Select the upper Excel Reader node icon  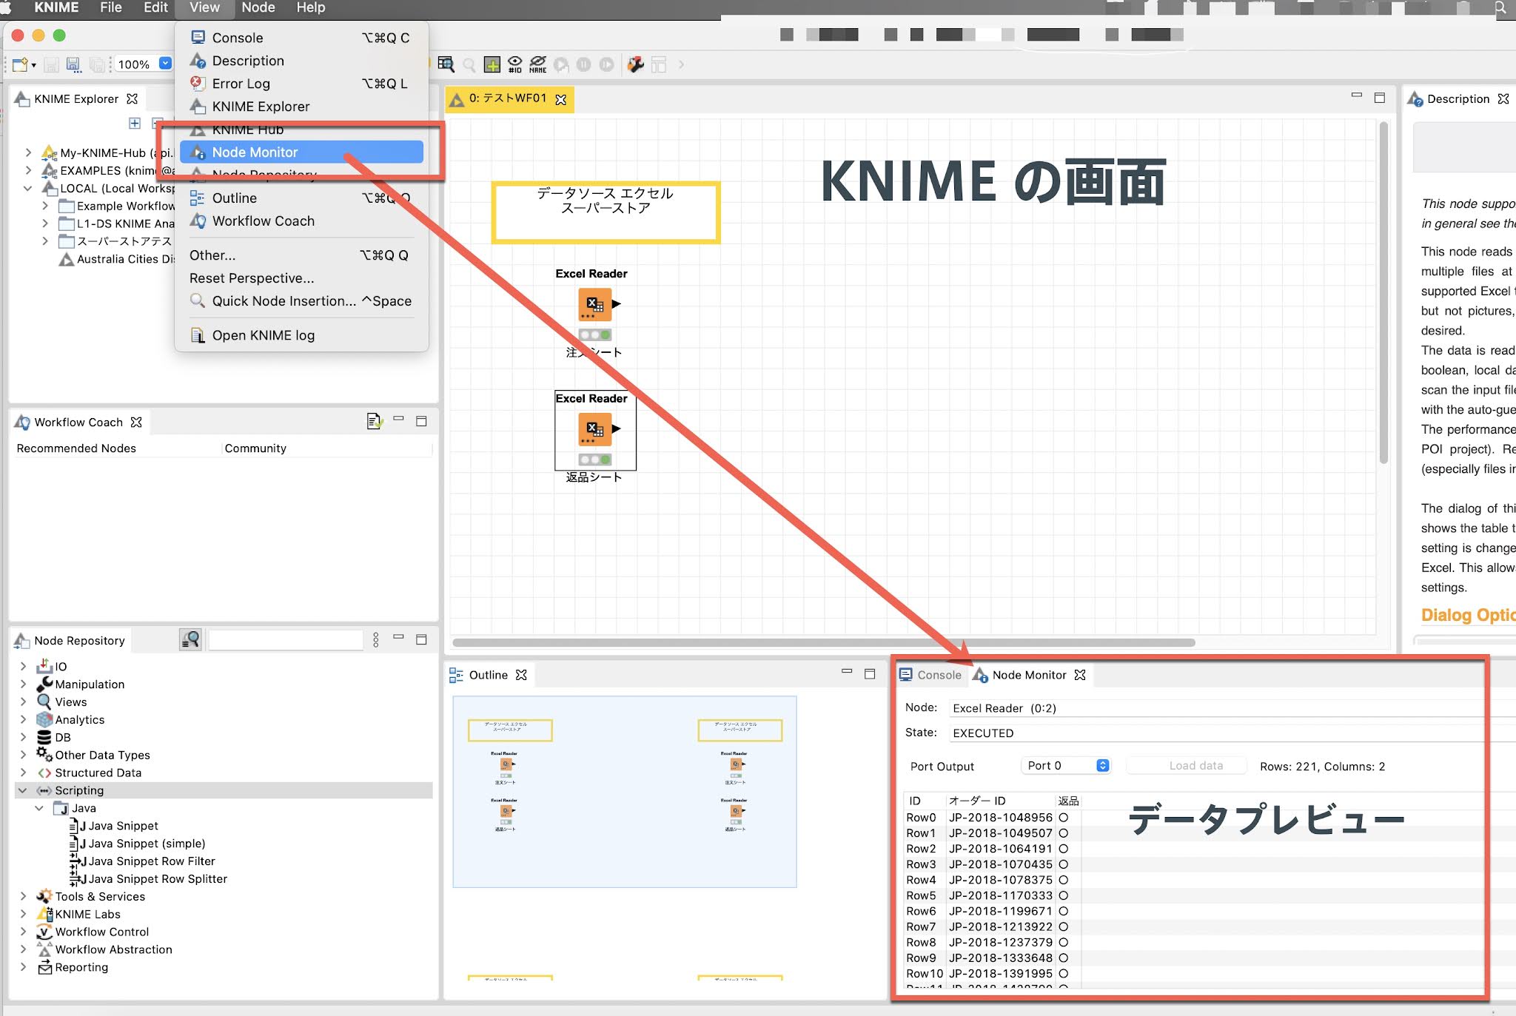click(594, 304)
